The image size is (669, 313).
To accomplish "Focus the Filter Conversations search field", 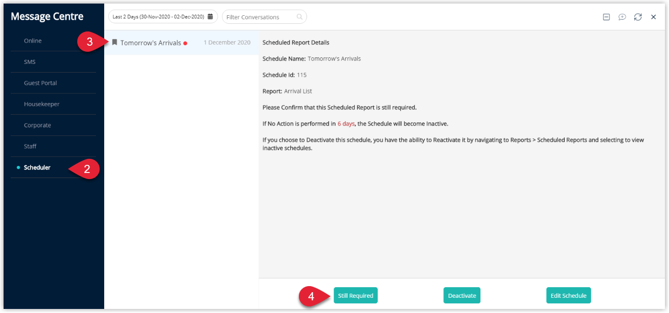I will 264,17.
